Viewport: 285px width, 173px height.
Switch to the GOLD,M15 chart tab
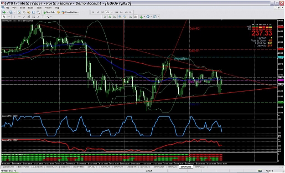pyautogui.click(x=65, y=167)
